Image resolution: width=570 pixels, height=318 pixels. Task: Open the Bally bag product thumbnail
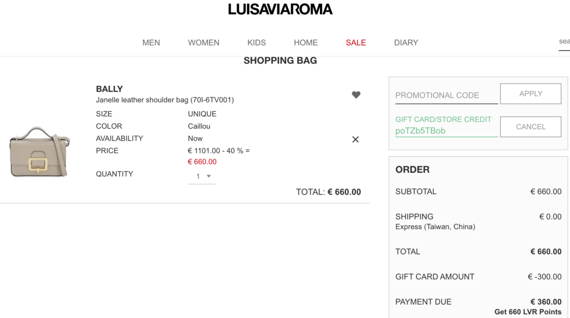pos(40,151)
